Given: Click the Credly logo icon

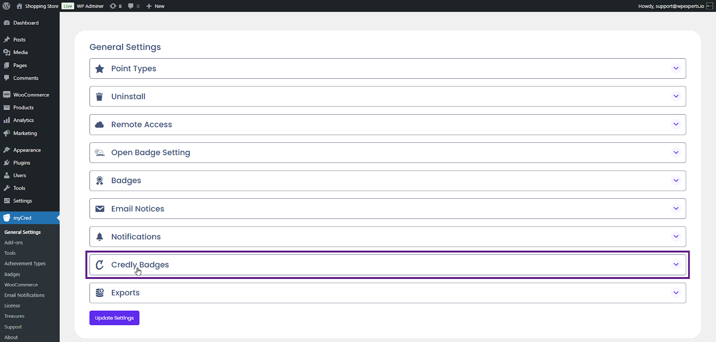Looking at the screenshot, I should point(100,265).
